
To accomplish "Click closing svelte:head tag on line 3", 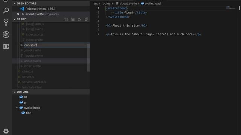I will (x=118, y=17).
